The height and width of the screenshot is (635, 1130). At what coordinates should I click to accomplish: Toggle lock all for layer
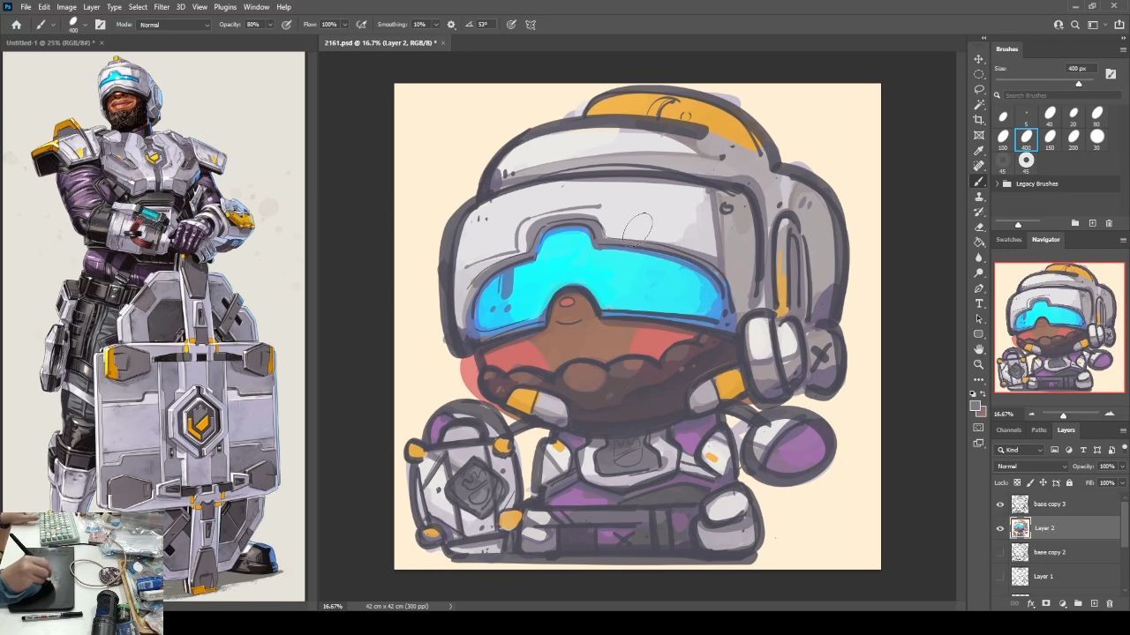click(1069, 482)
